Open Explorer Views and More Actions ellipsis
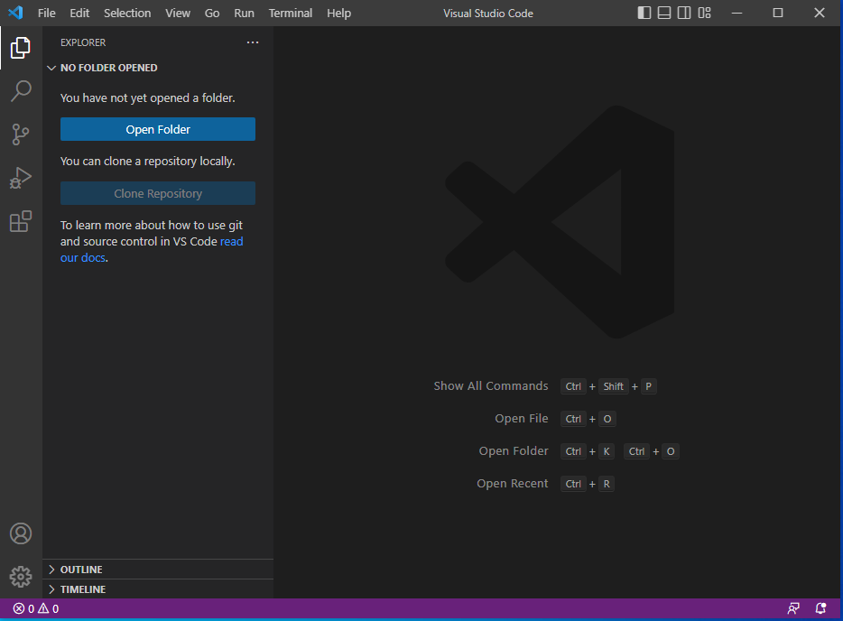The image size is (843, 621). [x=253, y=42]
